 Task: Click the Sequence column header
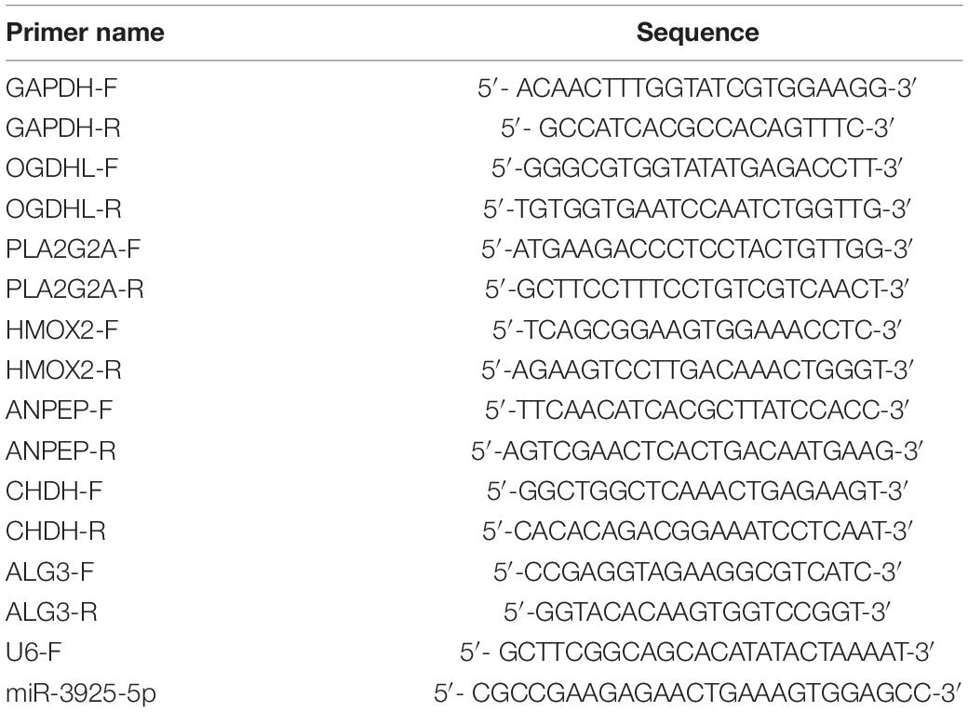click(697, 34)
